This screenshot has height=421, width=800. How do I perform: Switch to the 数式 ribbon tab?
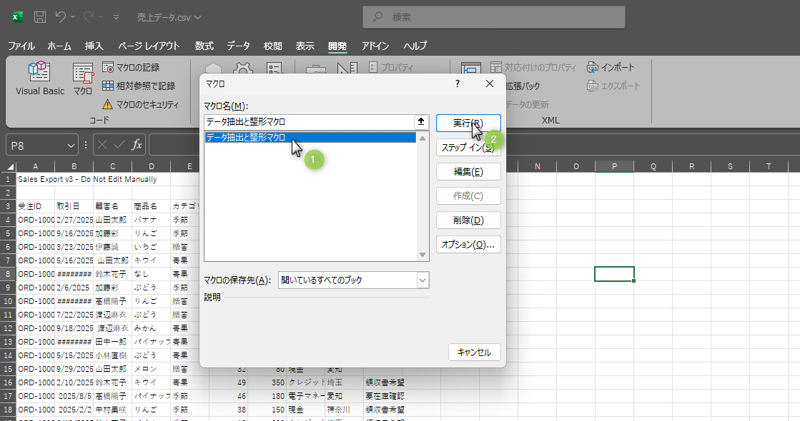click(204, 46)
